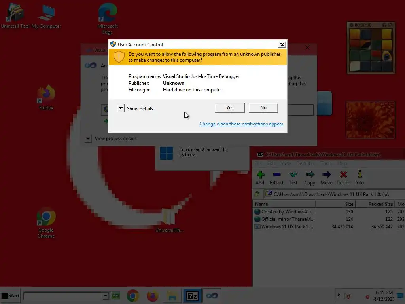Click the Start button on the taskbar
The image size is (405, 304).
tap(10, 295)
